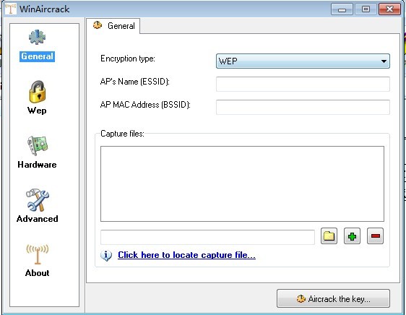This screenshot has height=315, width=406.
Task: Click the yellow folder browse icon
Action: [329, 236]
